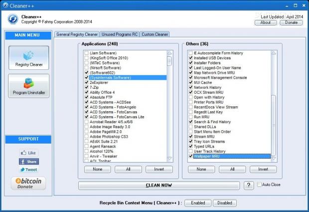309x212 pixels.
Task: Uncheck the MUI Cache checkbox
Action: click(190, 82)
